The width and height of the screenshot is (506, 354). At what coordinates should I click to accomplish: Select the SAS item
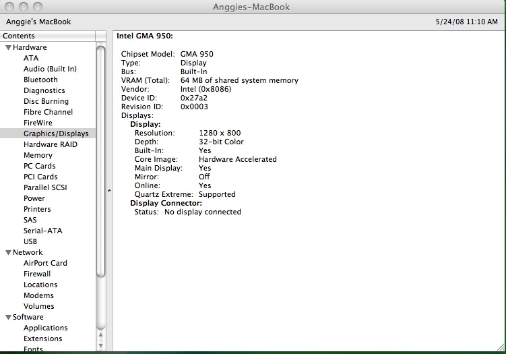[x=30, y=220]
